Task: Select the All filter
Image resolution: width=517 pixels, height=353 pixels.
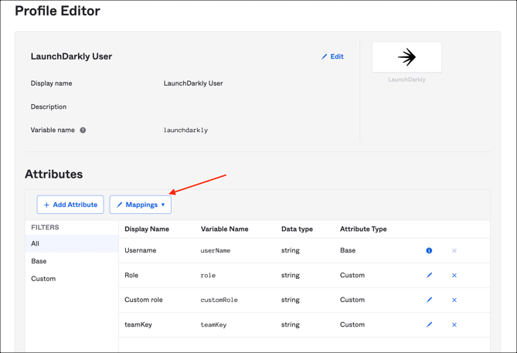Action: [36, 243]
